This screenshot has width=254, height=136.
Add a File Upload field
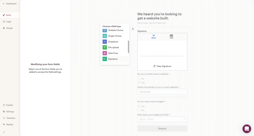[113, 47]
